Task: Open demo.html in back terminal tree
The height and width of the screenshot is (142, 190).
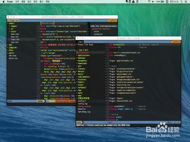Action: pos(15,34)
